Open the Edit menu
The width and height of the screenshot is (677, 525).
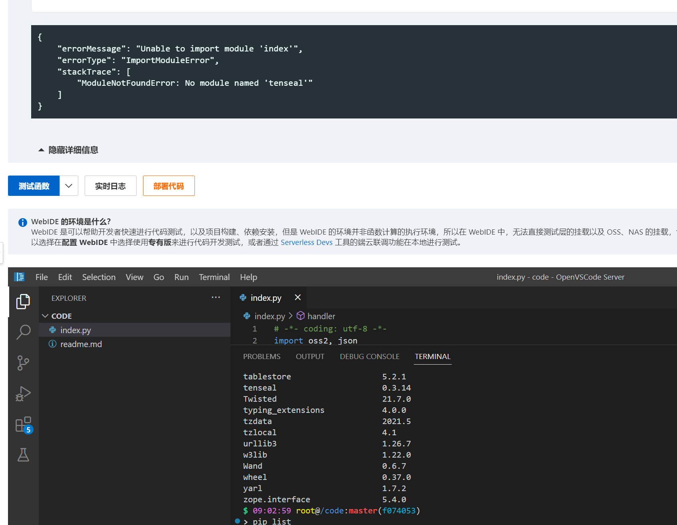[65, 277]
